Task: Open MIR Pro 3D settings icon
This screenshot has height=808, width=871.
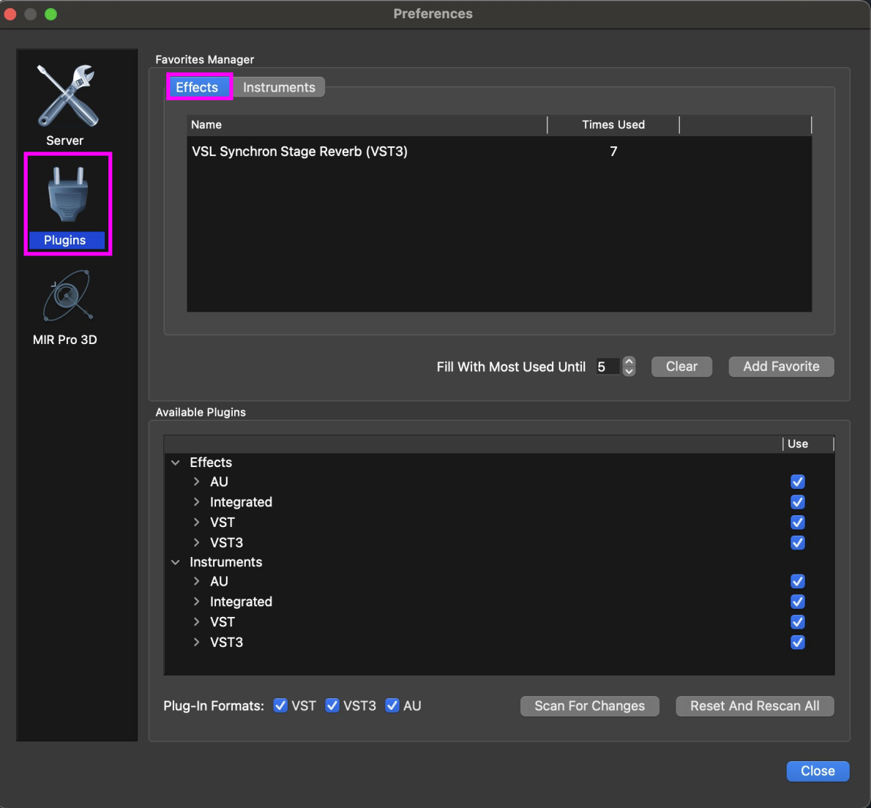Action: tap(67, 298)
